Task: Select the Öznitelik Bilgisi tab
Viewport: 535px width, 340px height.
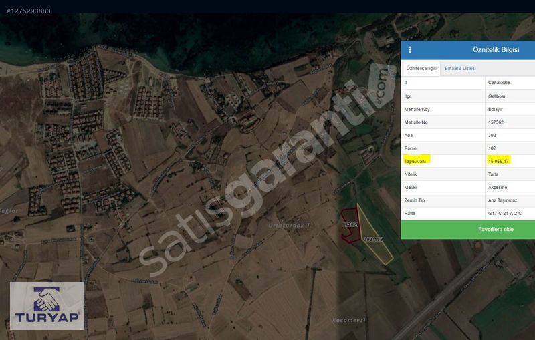Action: click(421, 69)
